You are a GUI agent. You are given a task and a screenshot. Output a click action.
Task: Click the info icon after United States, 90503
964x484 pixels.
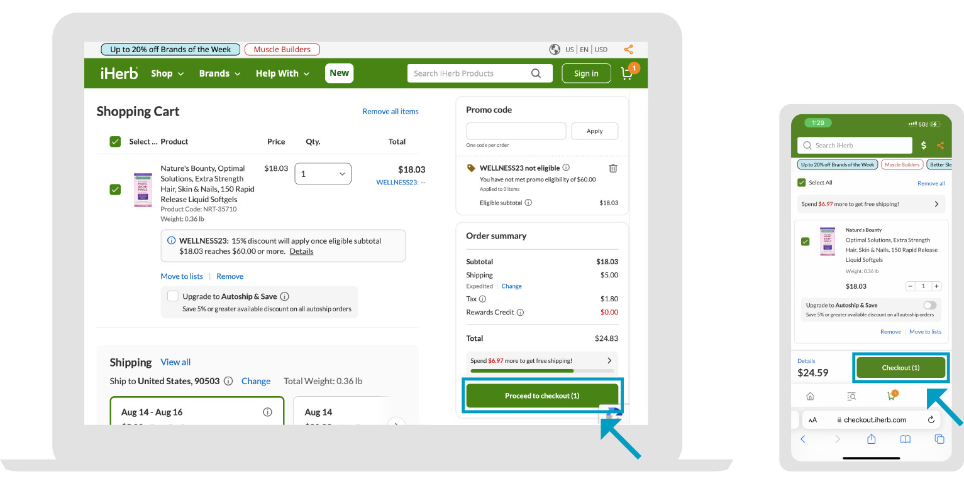[x=228, y=381]
